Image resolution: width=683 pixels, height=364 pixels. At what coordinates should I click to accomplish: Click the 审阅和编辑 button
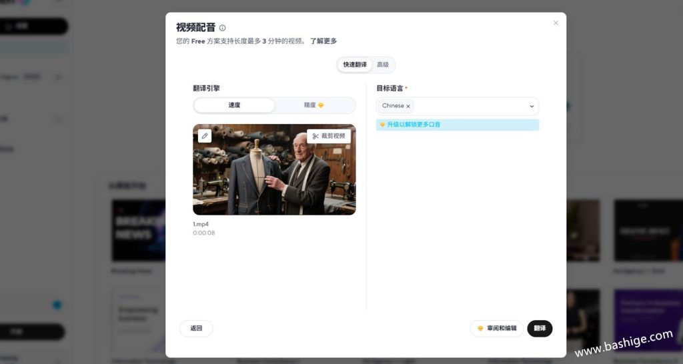496,328
